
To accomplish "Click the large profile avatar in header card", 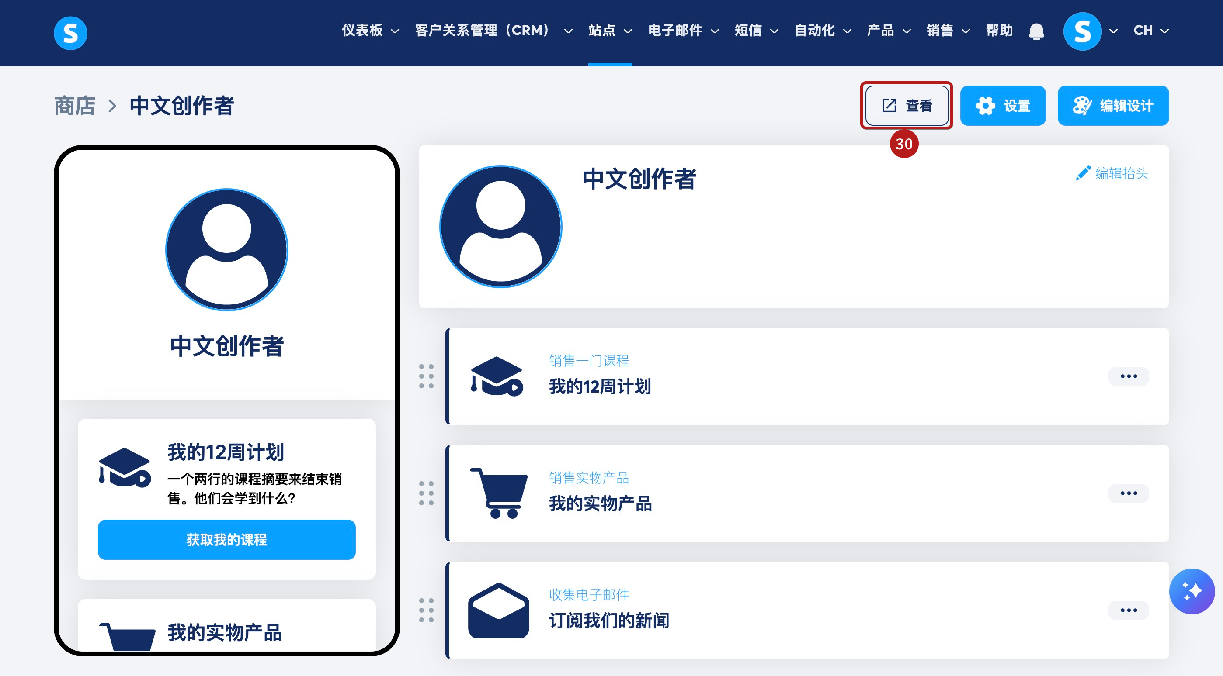I will (x=500, y=226).
